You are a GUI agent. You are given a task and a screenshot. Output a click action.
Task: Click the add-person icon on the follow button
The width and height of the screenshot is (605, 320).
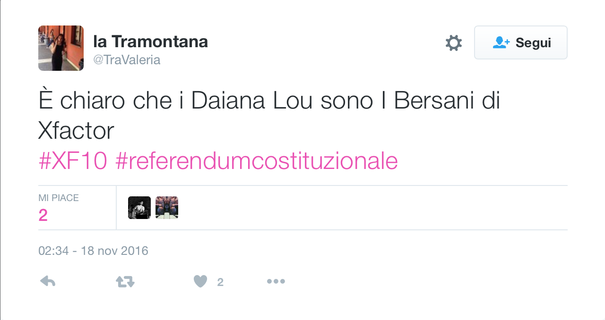501,42
